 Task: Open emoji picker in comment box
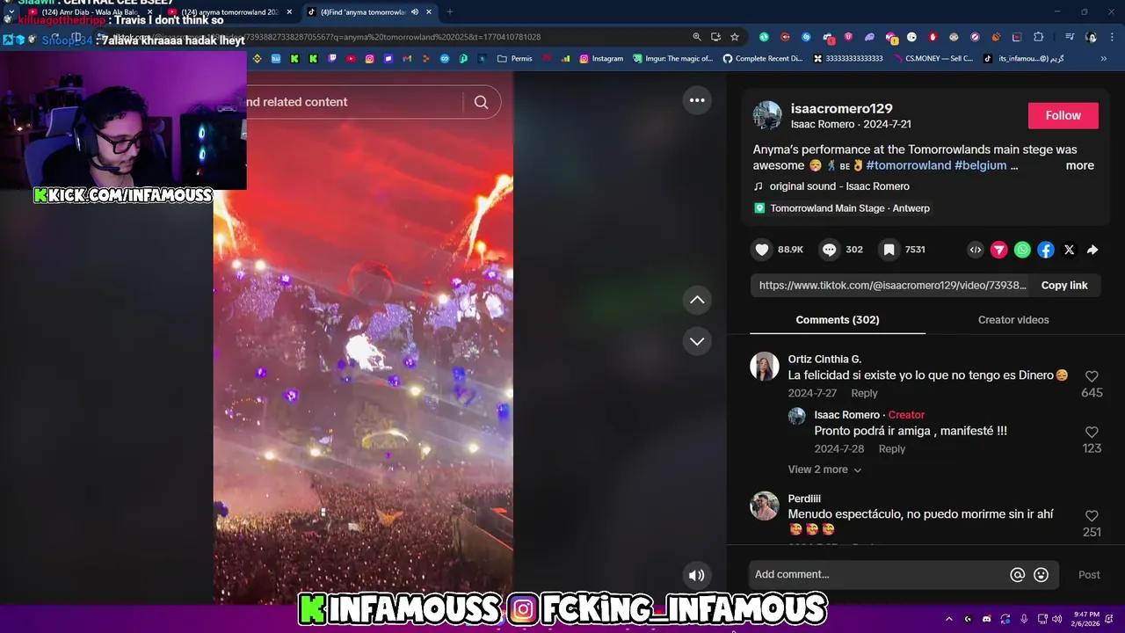pos(1042,575)
